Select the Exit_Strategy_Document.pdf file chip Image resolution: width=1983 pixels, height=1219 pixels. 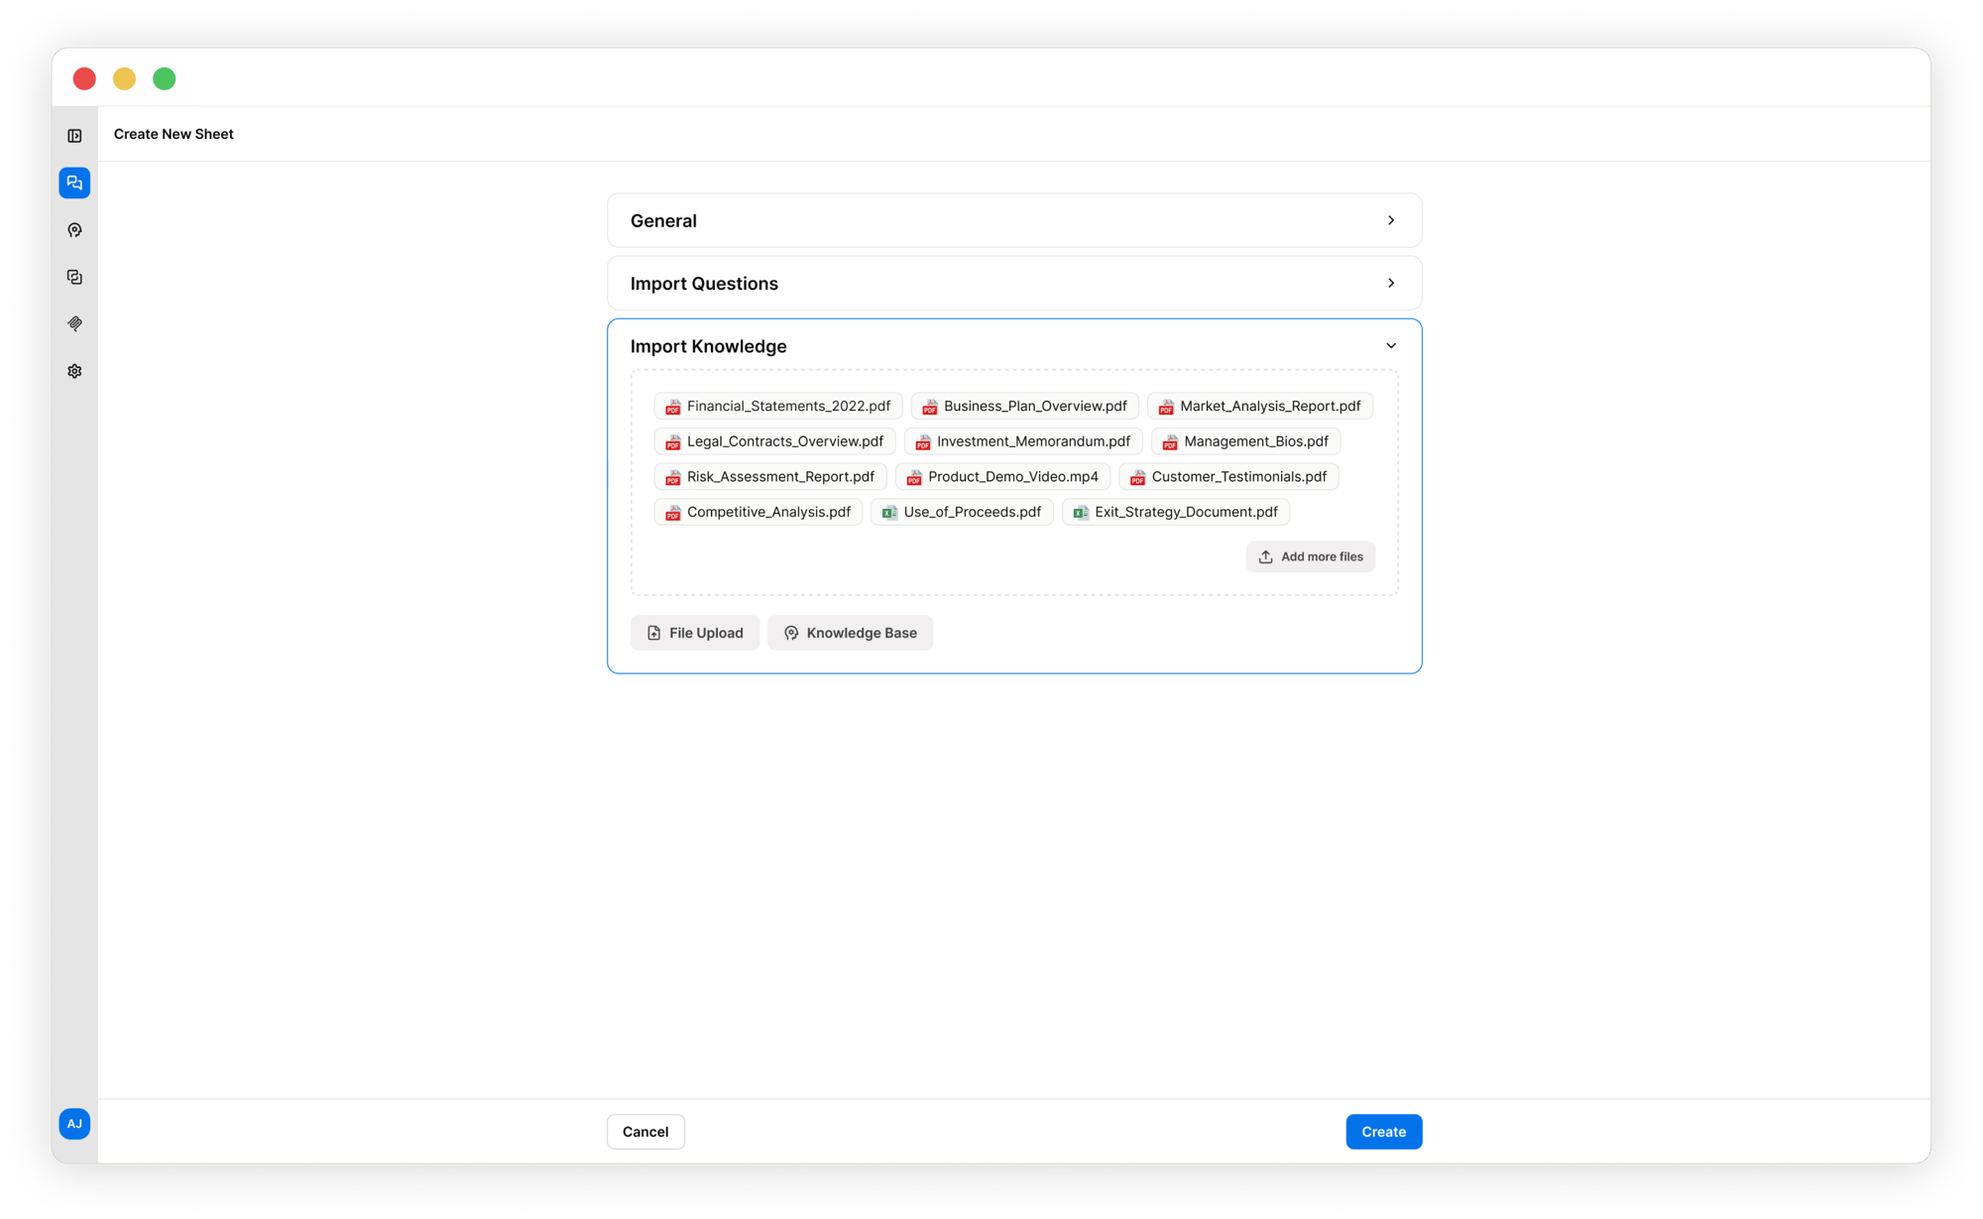(x=1176, y=512)
